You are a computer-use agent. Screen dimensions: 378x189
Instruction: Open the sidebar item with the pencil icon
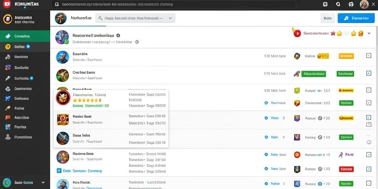point(25,78)
